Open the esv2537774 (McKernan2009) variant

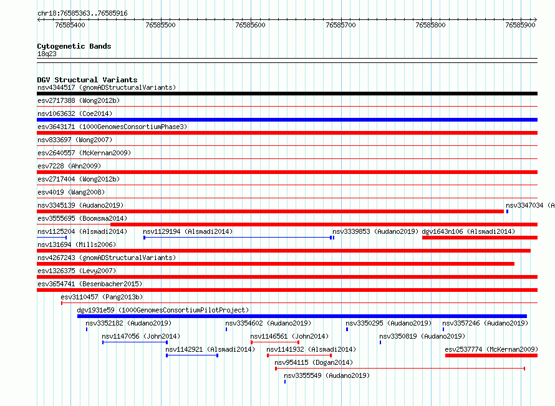pyautogui.click(x=491, y=349)
